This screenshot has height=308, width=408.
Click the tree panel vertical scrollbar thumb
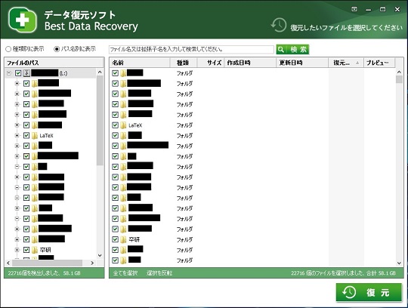(x=100, y=121)
